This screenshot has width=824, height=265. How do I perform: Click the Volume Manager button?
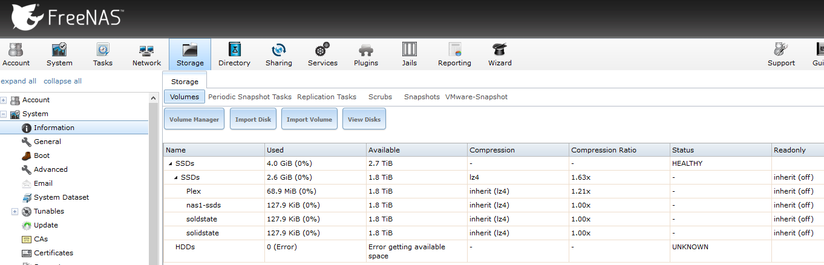[194, 119]
